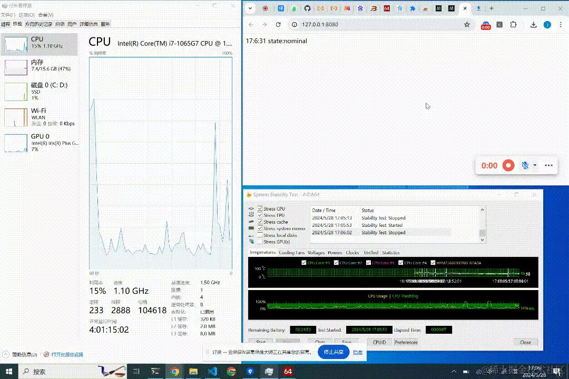
Task: Uncheck Stress cache in AIDA64
Action: 260,222
